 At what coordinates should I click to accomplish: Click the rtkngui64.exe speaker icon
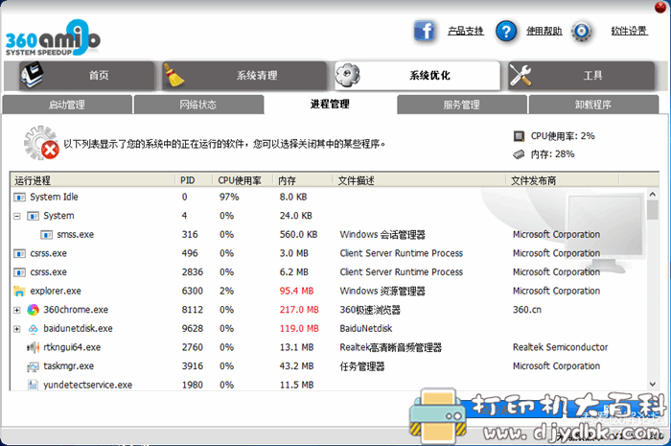coord(33,347)
